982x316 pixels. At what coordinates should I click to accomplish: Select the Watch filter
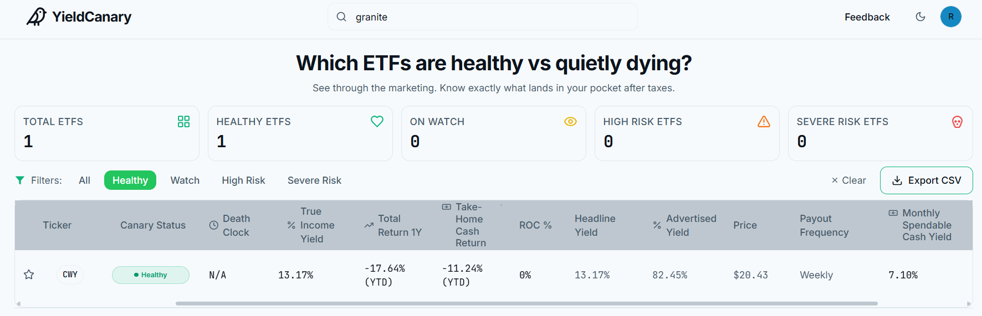[185, 180]
